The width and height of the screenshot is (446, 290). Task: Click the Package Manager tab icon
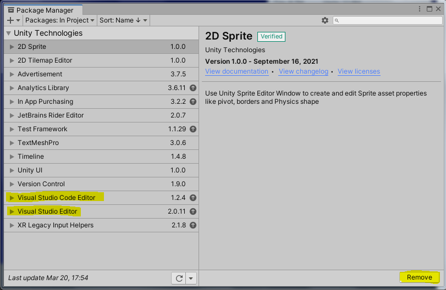tap(11, 10)
